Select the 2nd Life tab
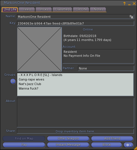This screenshot has width=137, height=150. (x=10, y=10)
